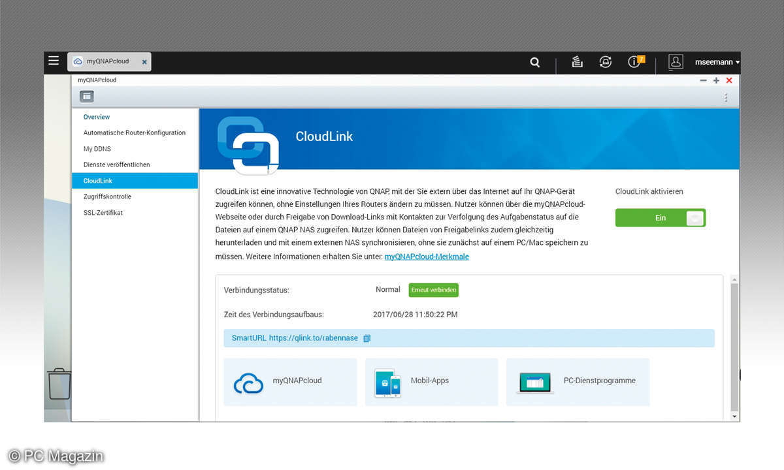The image size is (784, 470).
Task: Click the vertical scrollbar thumb
Action: [x=734, y=346]
